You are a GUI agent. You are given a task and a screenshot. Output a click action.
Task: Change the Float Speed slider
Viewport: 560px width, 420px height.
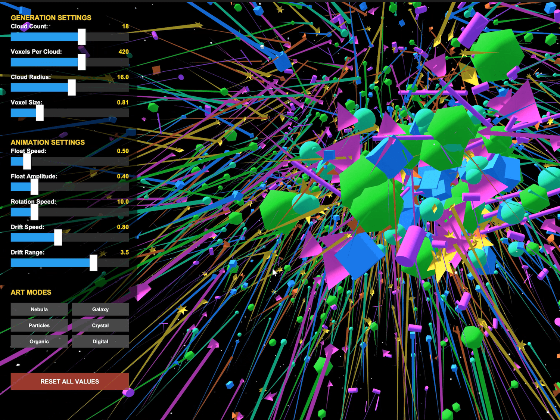tap(70, 161)
